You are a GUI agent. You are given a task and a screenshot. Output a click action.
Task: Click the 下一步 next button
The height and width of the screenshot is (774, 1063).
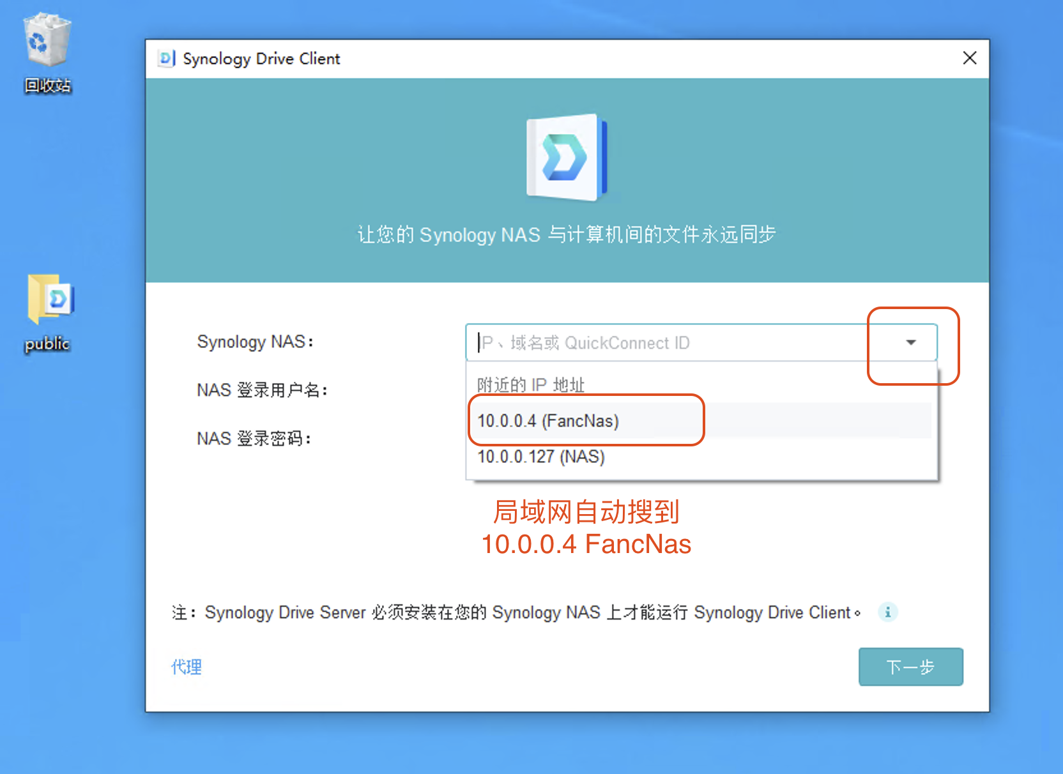pyautogui.click(x=910, y=667)
